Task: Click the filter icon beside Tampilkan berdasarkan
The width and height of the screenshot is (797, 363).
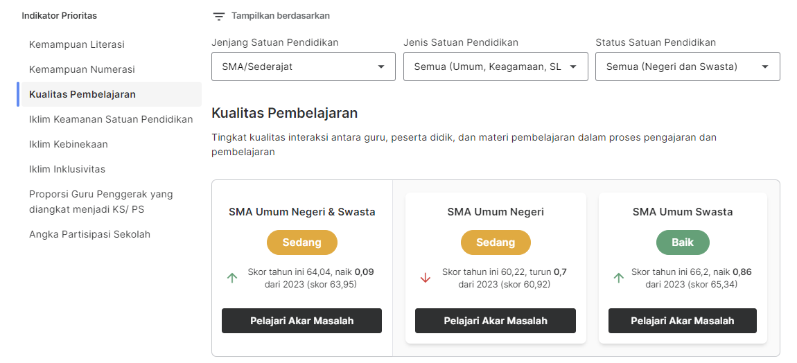Action: point(218,16)
